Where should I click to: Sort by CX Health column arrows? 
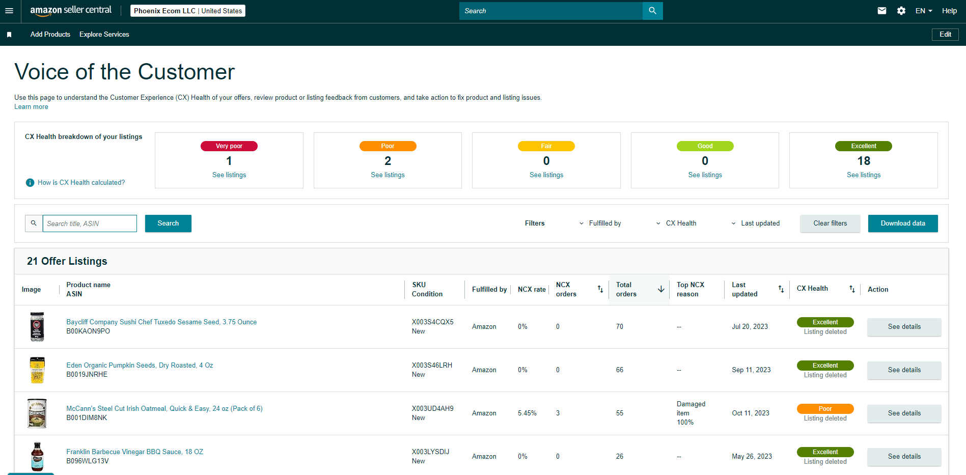[852, 289]
